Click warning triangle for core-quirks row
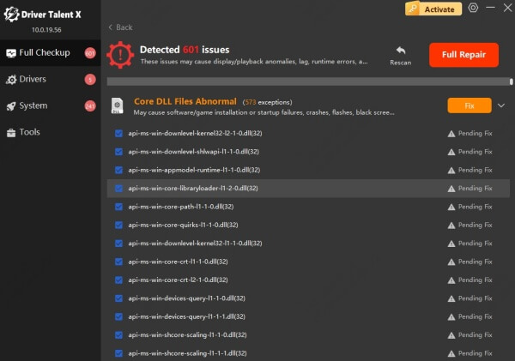The width and height of the screenshot is (515, 361). pos(451,226)
